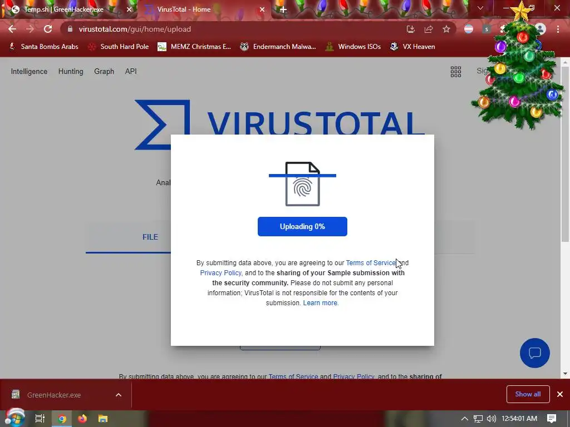Open the VX Heaven bookmark

(x=412, y=47)
